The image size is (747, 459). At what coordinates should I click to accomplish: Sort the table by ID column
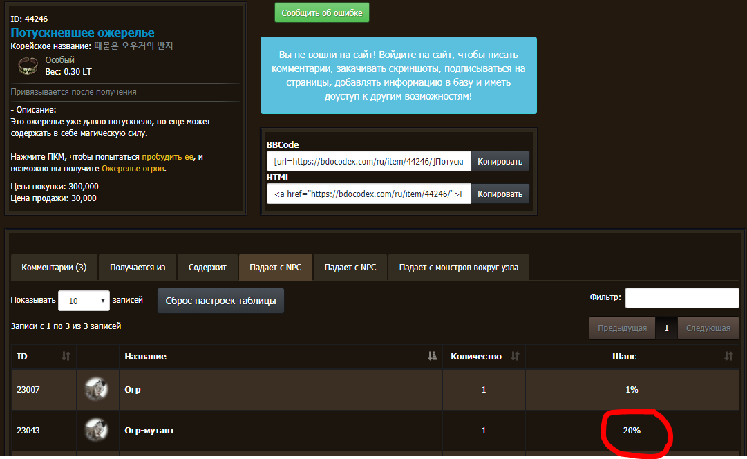click(44, 356)
